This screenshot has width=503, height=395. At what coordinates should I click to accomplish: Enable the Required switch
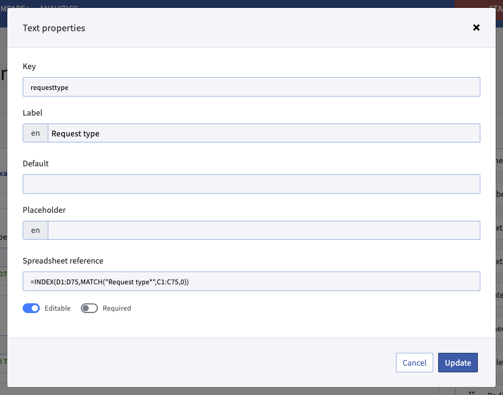click(89, 308)
